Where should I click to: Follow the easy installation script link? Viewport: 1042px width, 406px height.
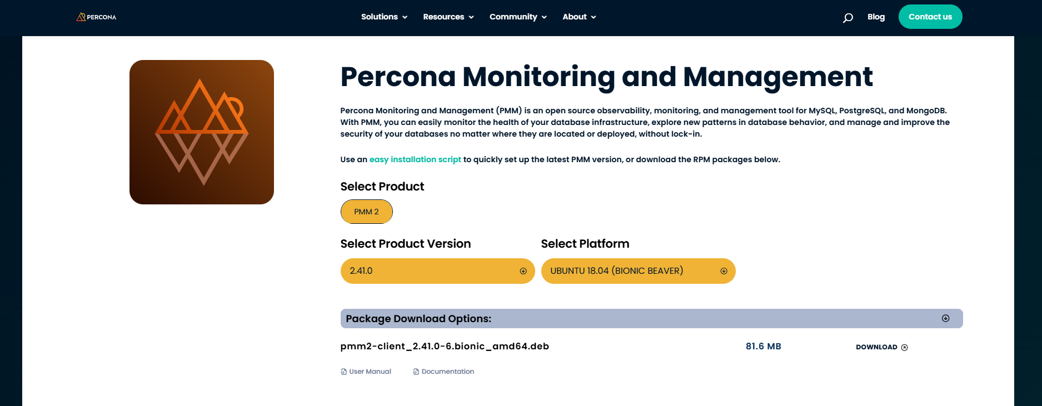(415, 159)
